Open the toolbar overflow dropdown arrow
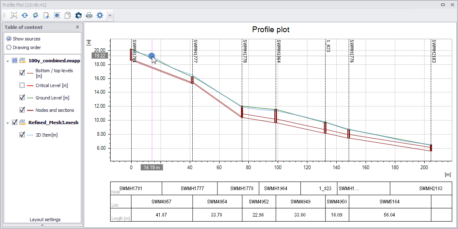This screenshot has height=229, width=458. (110, 16)
